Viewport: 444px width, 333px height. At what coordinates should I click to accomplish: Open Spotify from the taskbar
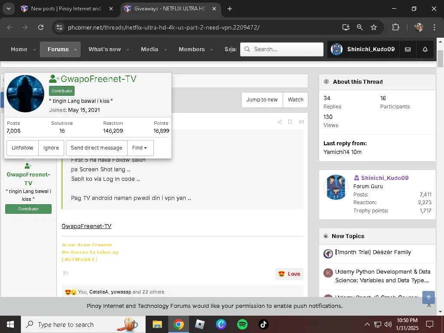242,324
